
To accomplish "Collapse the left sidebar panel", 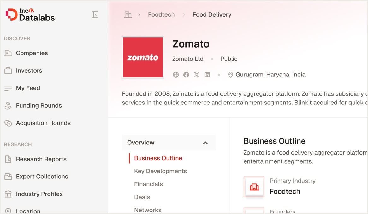I will click(95, 15).
